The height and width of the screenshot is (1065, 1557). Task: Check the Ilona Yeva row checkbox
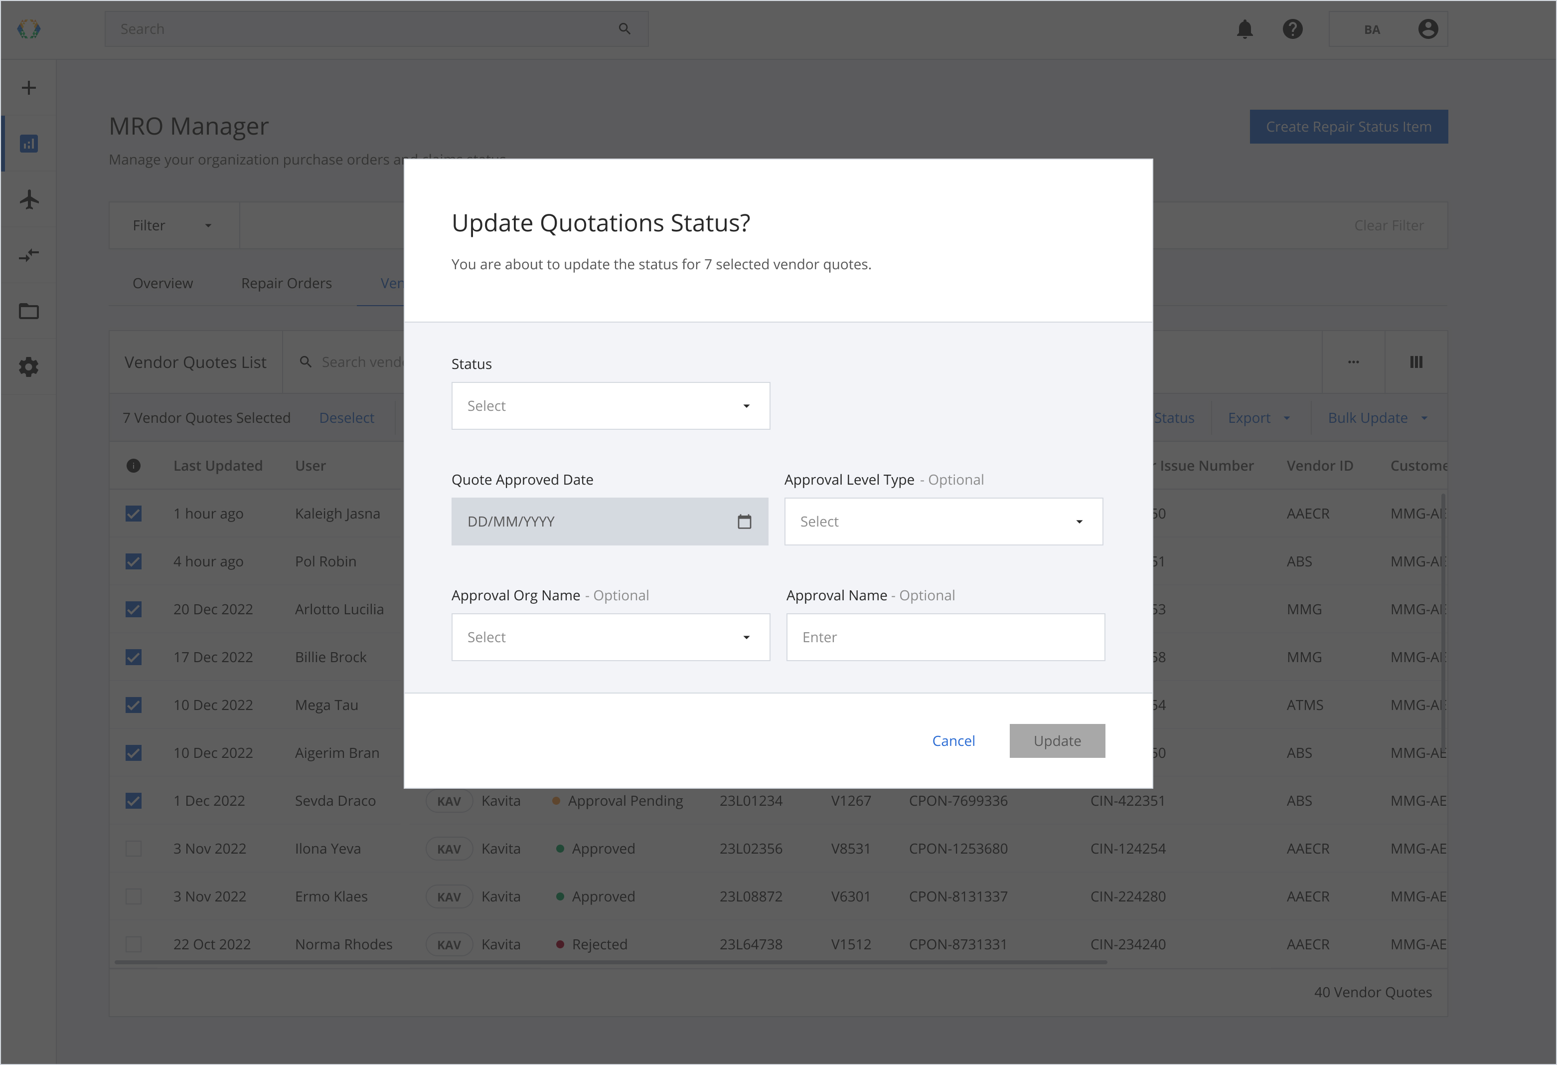pos(134,849)
